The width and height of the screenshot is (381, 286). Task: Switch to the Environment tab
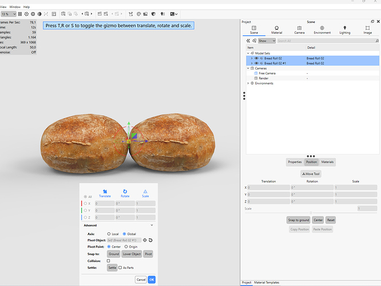322,30
